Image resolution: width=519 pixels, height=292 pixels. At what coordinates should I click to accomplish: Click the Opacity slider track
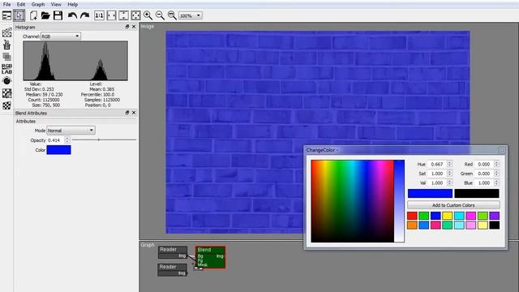coord(104,140)
